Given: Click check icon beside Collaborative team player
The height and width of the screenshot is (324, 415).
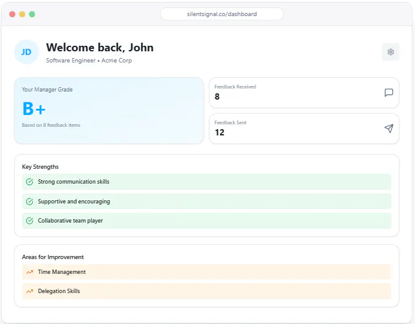Looking at the screenshot, I should click(30, 221).
